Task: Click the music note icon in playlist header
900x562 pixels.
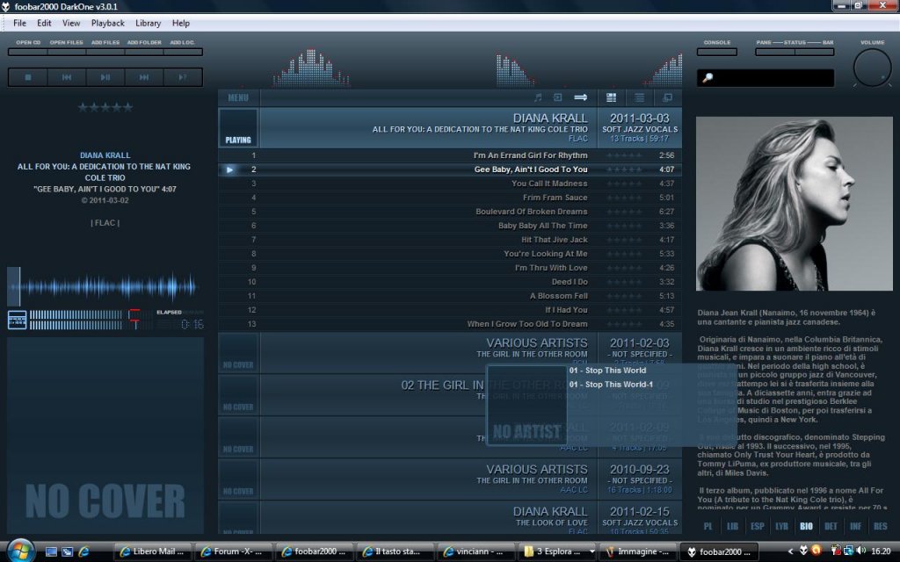Action: tap(538, 97)
